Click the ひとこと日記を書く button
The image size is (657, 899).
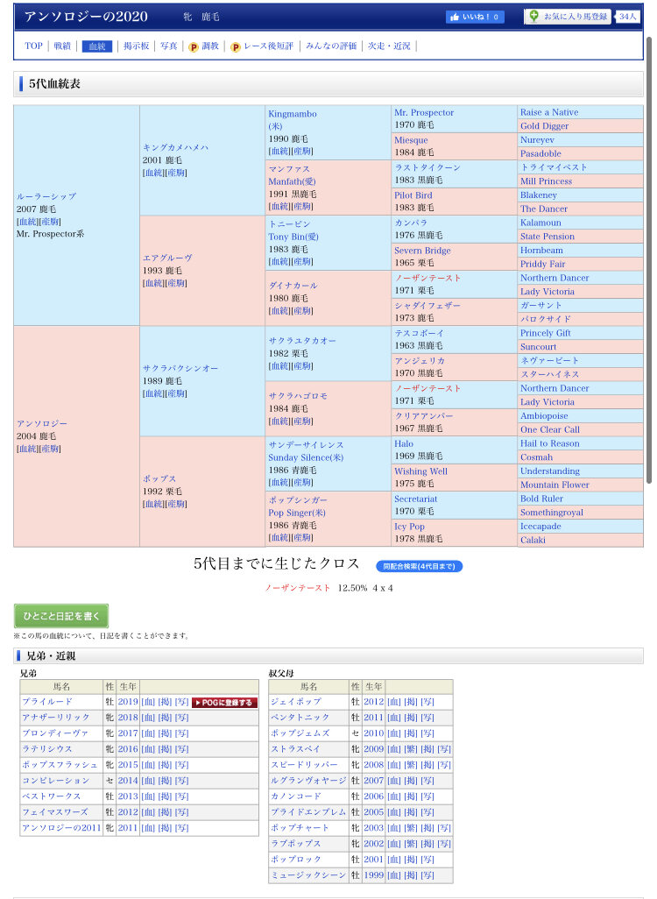(x=61, y=616)
